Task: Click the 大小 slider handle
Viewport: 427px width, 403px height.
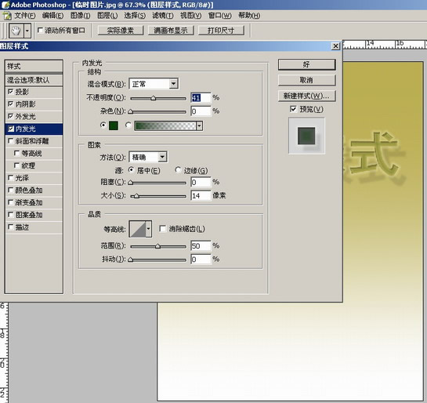Action: (136, 196)
